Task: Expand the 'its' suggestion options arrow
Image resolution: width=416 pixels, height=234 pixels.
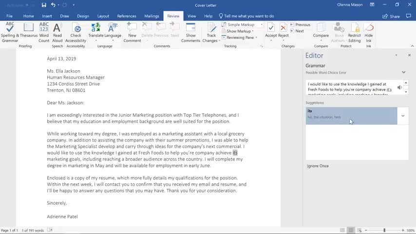Action: click(x=403, y=116)
